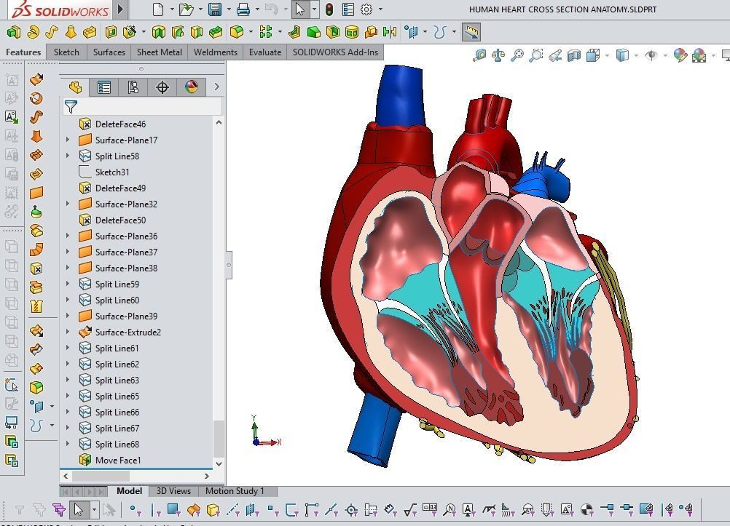Screen dimensions: 730x526
Task: Click the Extruded Boss/Base toolbar icon
Action: click(x=14, y=31)
